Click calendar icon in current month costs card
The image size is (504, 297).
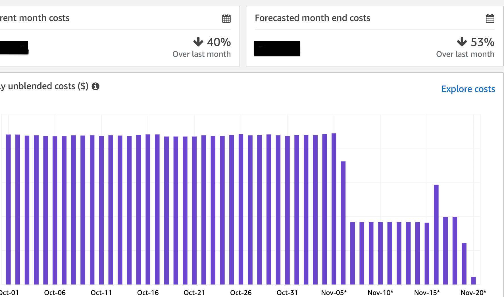coord(226,18)
